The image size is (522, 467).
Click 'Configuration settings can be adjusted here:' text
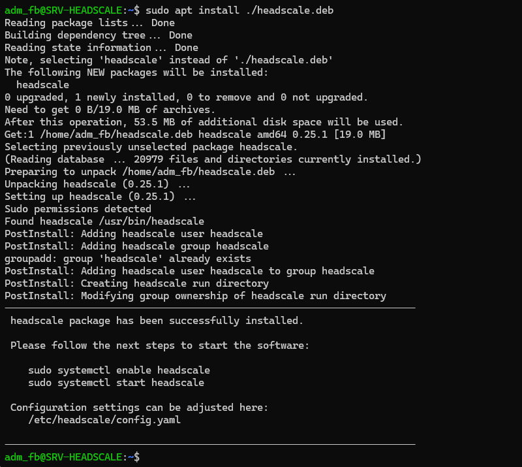click(139, 408)
